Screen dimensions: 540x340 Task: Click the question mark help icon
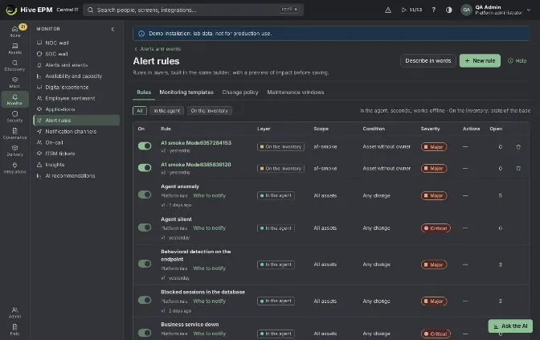[x=434, y=10]
